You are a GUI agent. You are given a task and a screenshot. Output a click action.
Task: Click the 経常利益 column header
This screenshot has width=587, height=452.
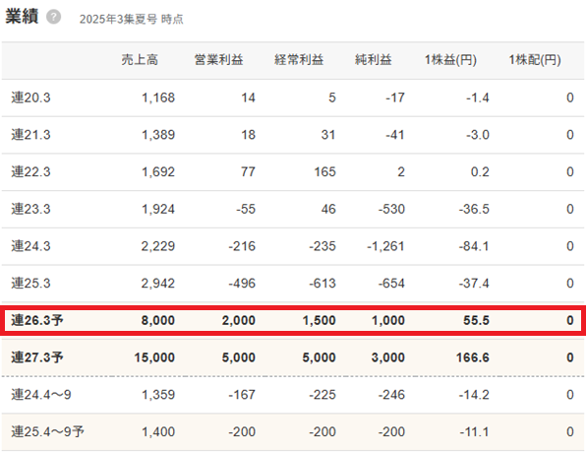tap(299, 60)
